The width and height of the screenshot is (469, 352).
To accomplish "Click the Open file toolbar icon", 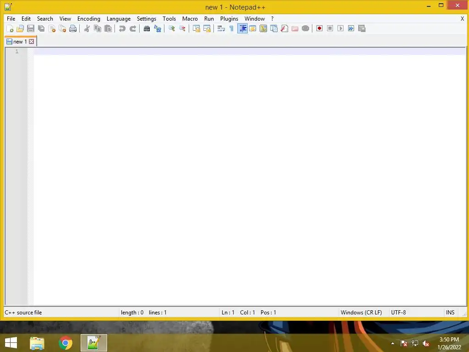I will (x=20, y=28).
